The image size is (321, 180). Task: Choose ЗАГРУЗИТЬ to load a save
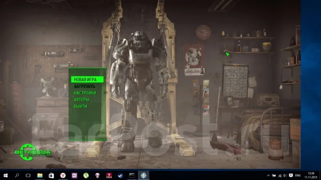(x=84, y=86)
